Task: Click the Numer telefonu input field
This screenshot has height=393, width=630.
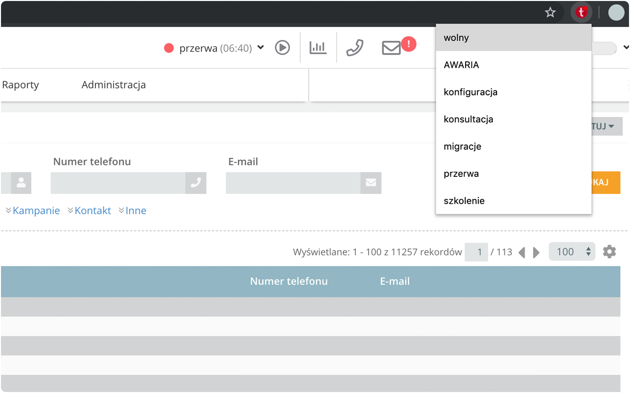Action: (118, 183)
